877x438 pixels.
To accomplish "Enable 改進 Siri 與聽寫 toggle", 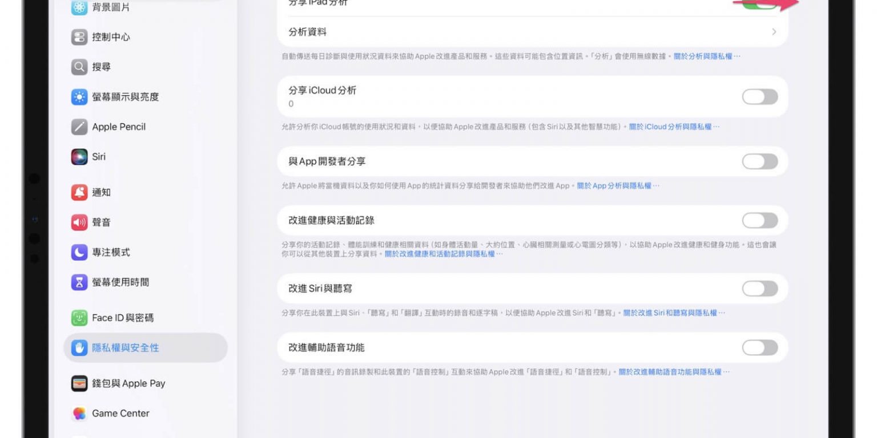I will click(x=759, y=289).
